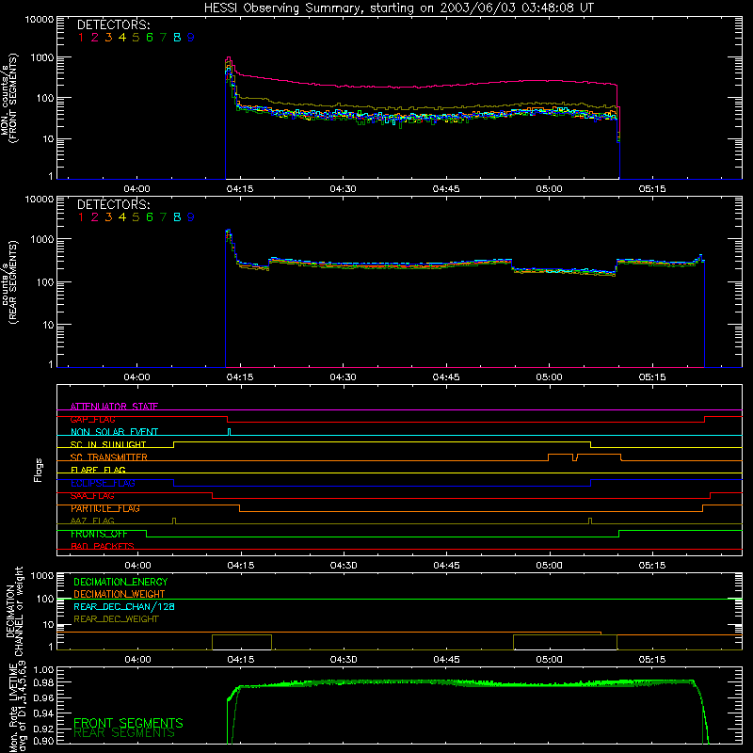Select detector 9 in front segments legend

tap(191, 38)
